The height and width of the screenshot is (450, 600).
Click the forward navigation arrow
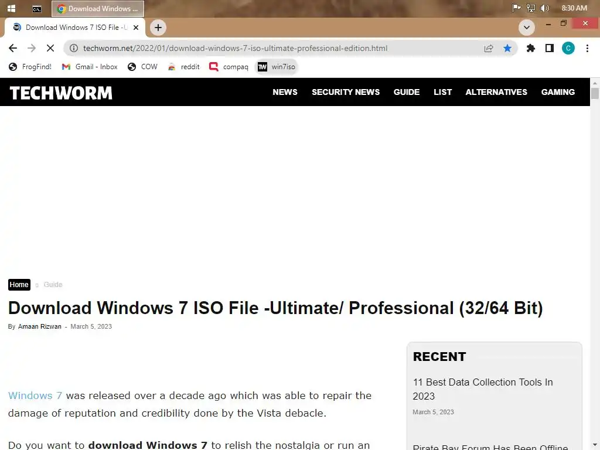pyautogui.click(x=32, y=48)
